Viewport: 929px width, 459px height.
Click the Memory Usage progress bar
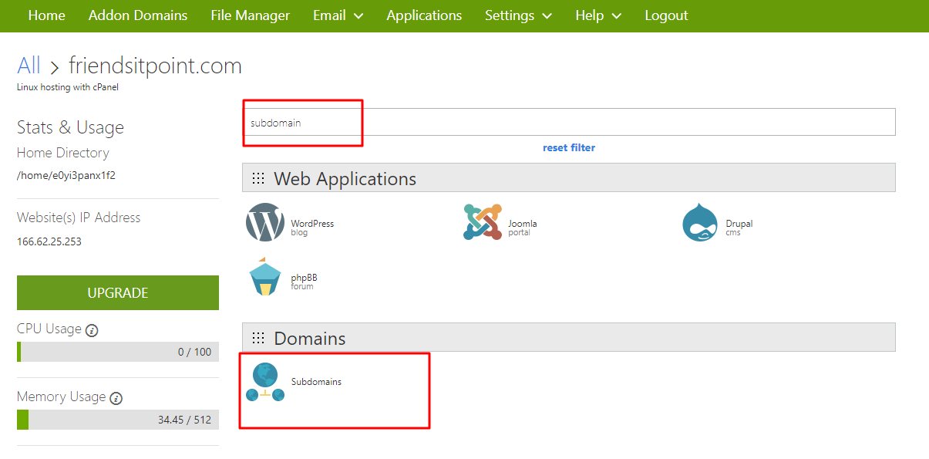coord(118,420)
